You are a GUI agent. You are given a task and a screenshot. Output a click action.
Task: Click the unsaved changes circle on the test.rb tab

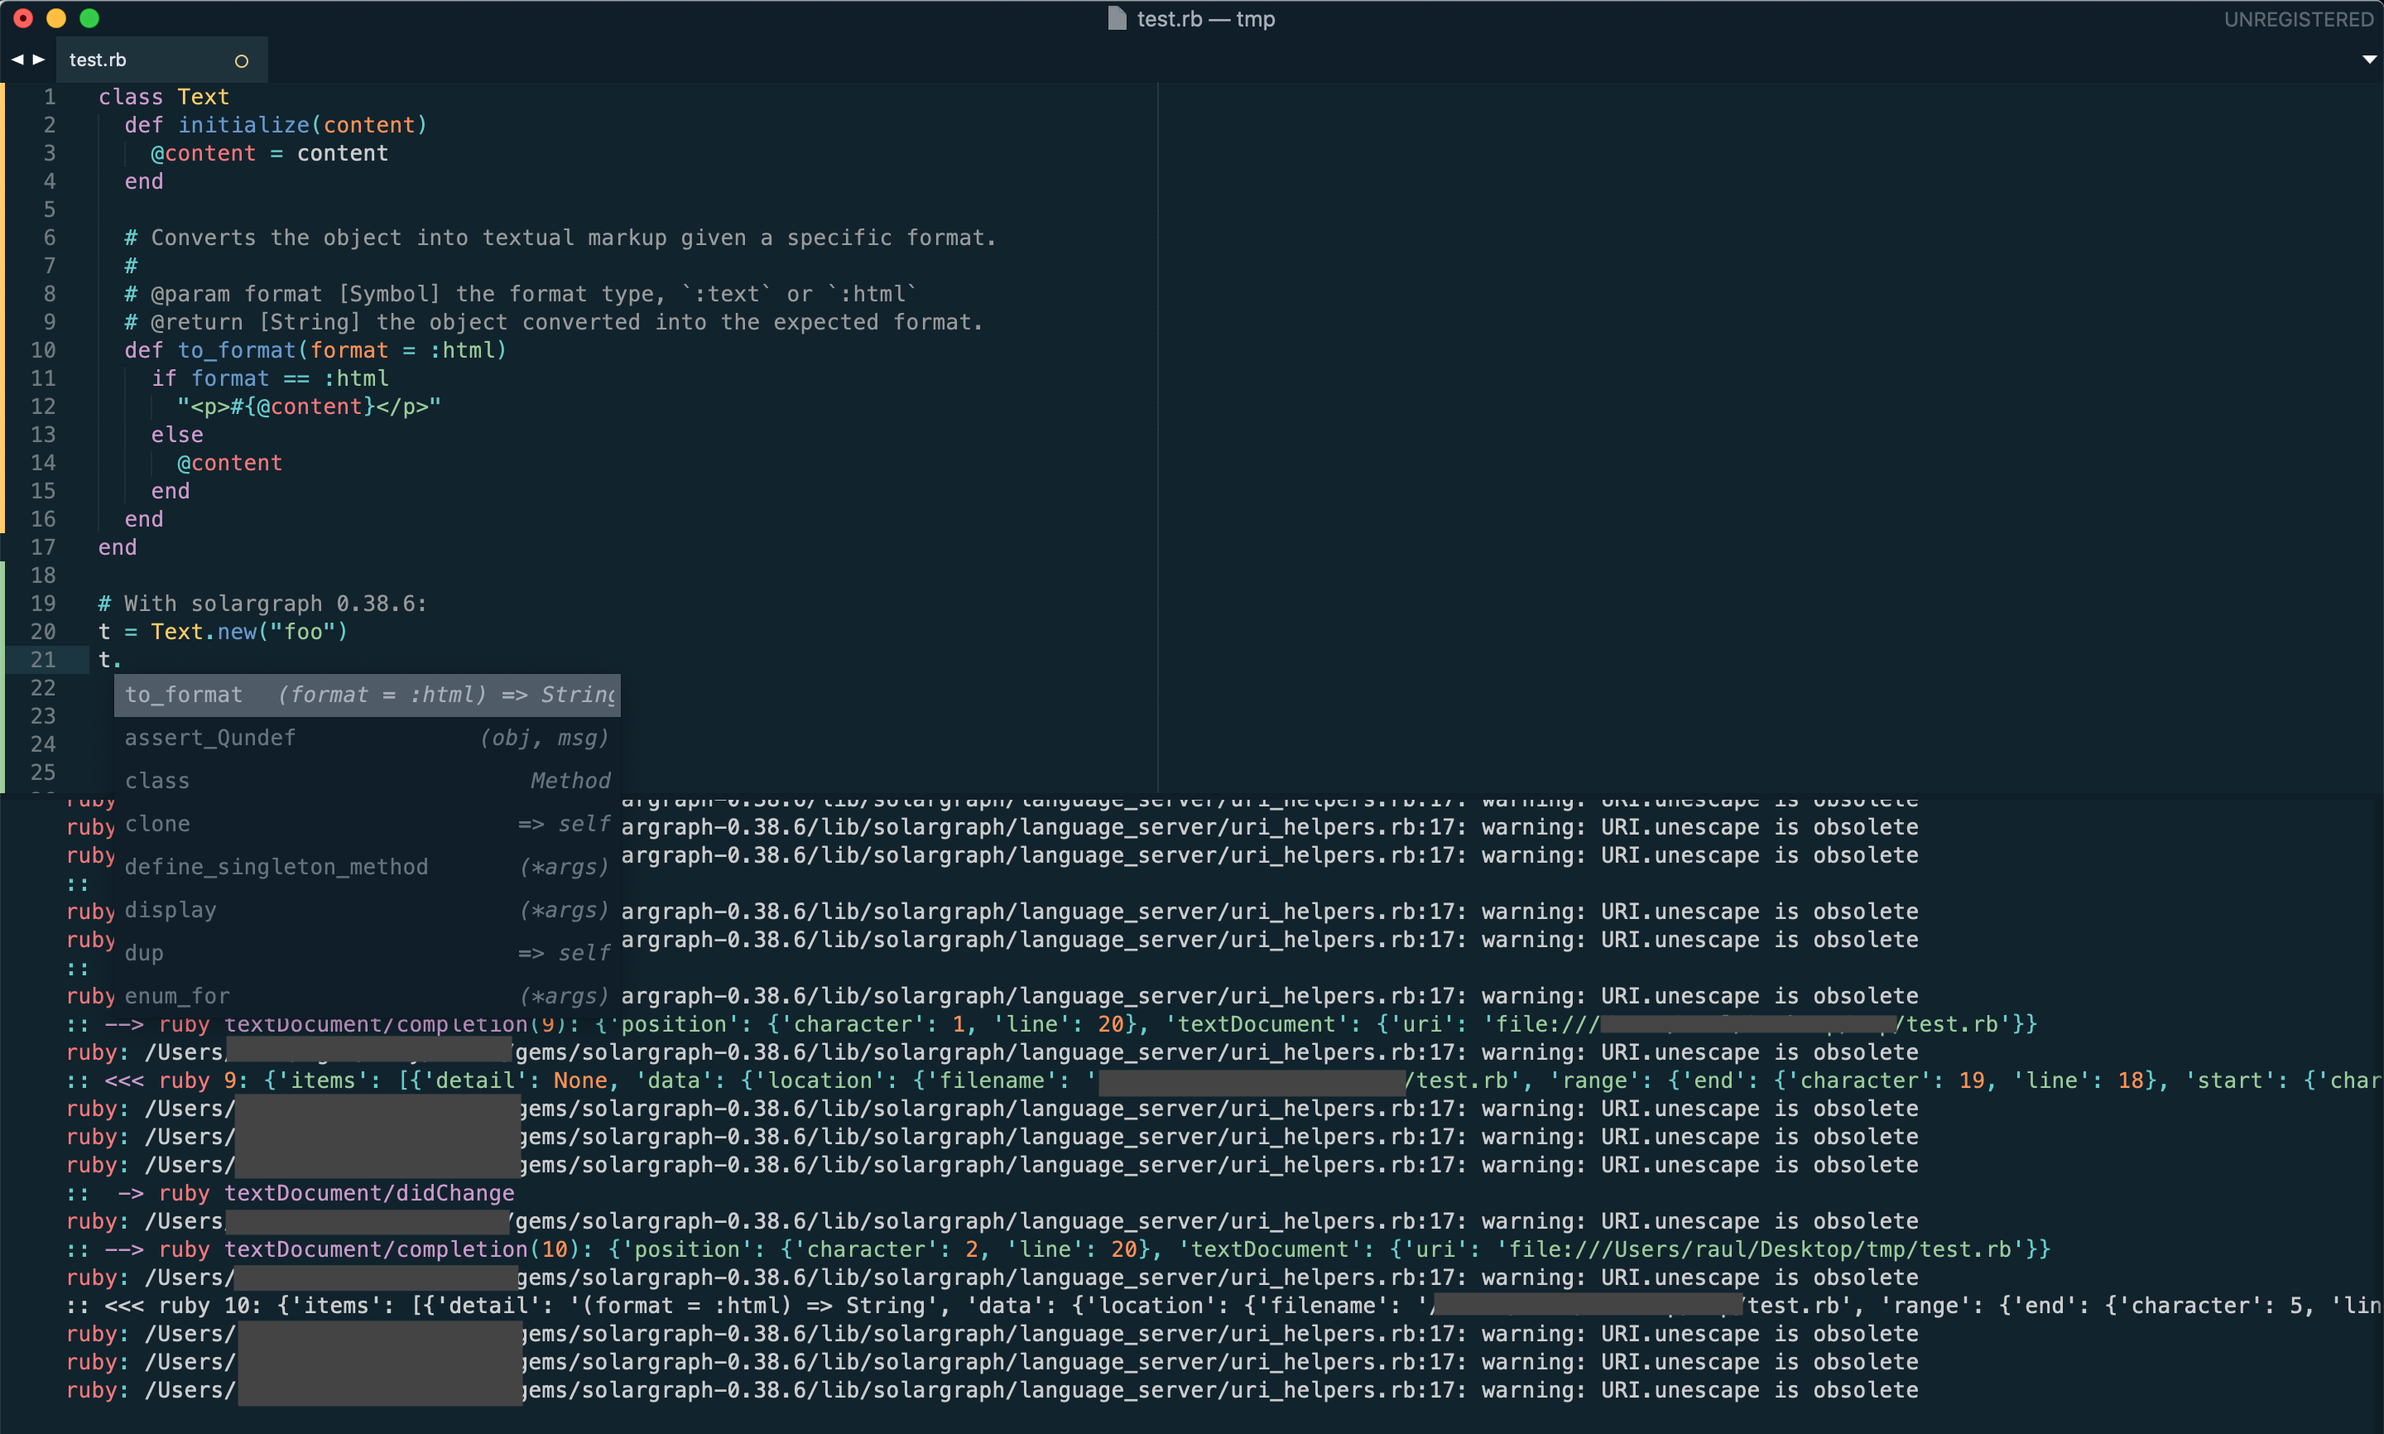242,61
